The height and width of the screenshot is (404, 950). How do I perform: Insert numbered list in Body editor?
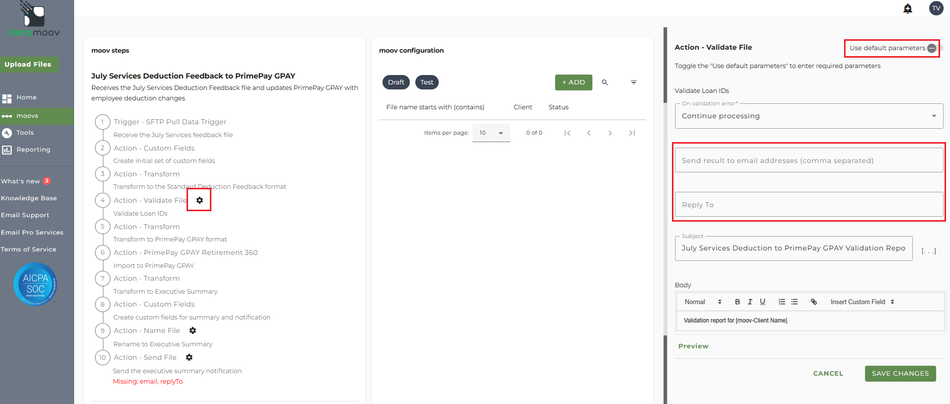click(782, 302)
